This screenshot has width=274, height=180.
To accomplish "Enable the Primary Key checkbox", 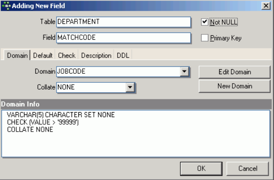I will tap(205, 38).
